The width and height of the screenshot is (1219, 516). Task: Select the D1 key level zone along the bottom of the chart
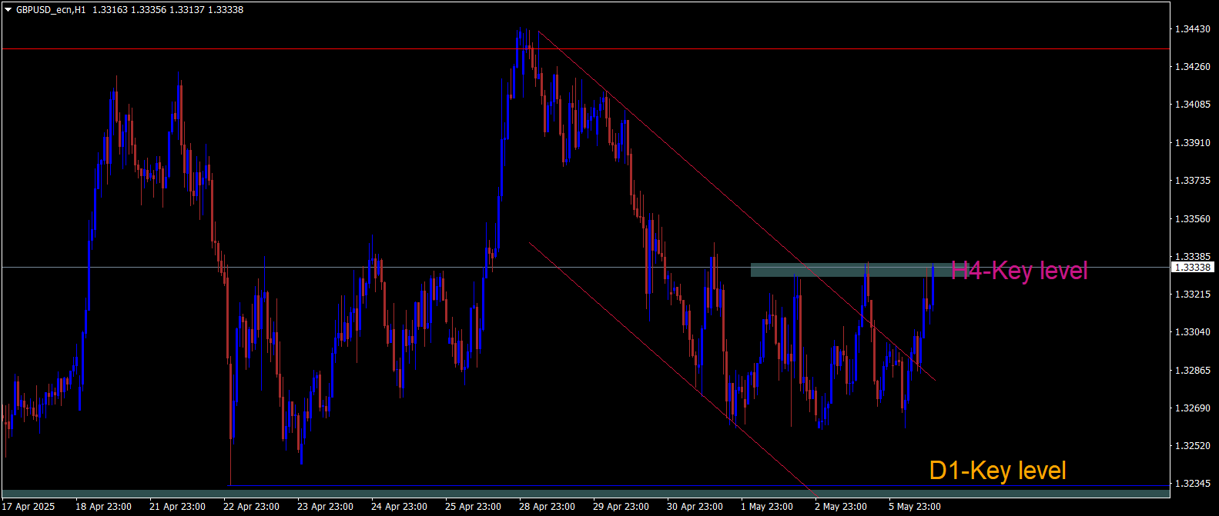pos(585,493)
